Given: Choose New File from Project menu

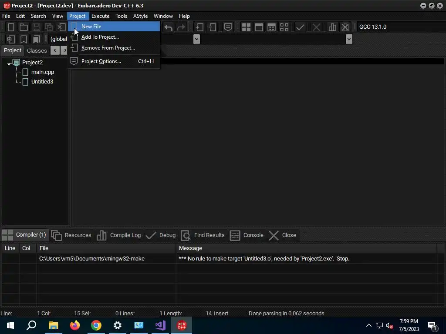Looking at the screenshot, I should click(114, 27).
